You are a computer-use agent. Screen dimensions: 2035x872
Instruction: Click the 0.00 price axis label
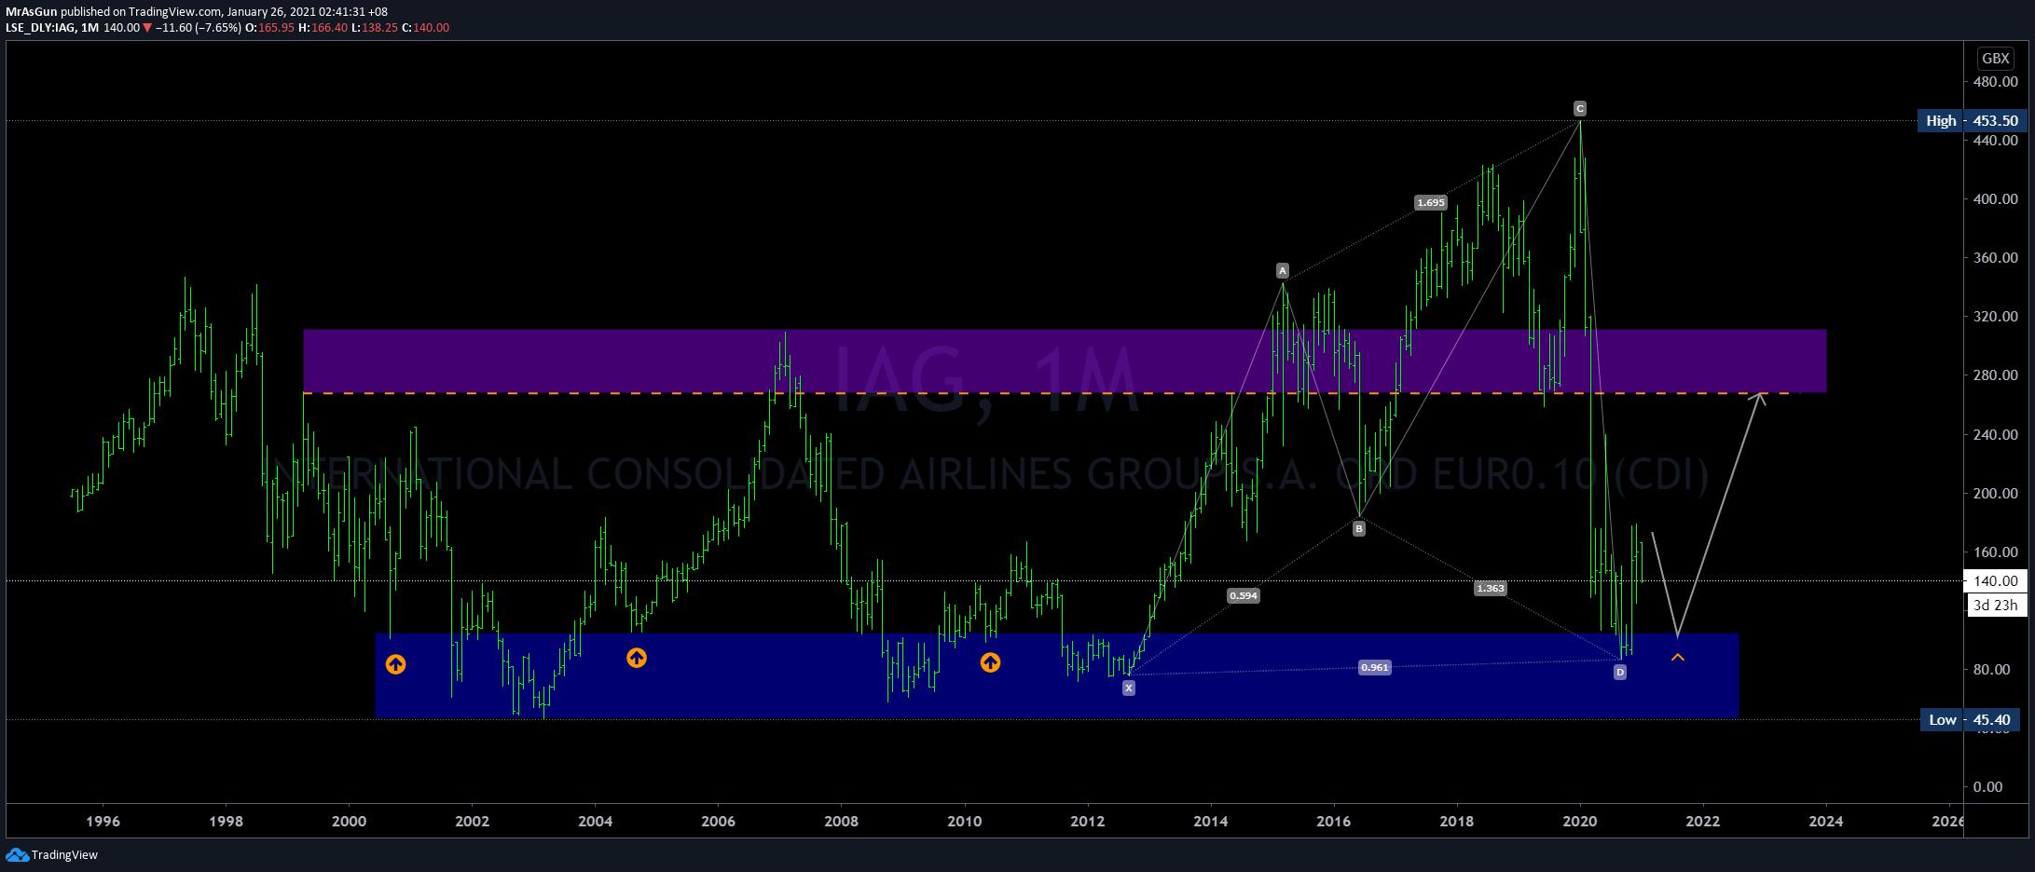pyautogui.click(x=1988, y=786)
